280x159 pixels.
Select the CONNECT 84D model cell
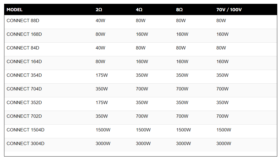23,48
